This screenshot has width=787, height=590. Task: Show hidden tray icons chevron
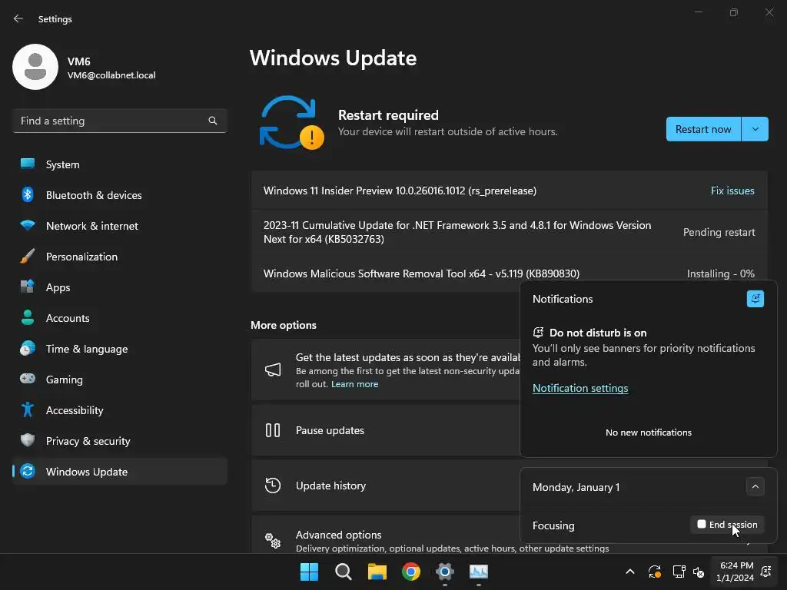pyautogui.click(x=630, y=572)
